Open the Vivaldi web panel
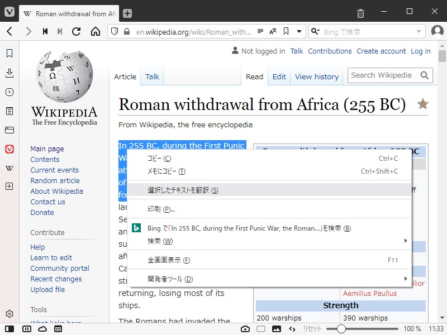447x335 pixels. point(9,149)
